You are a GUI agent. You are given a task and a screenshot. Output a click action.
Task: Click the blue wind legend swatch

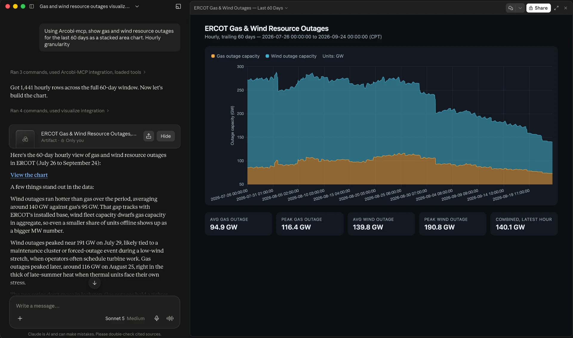point(267,56)
